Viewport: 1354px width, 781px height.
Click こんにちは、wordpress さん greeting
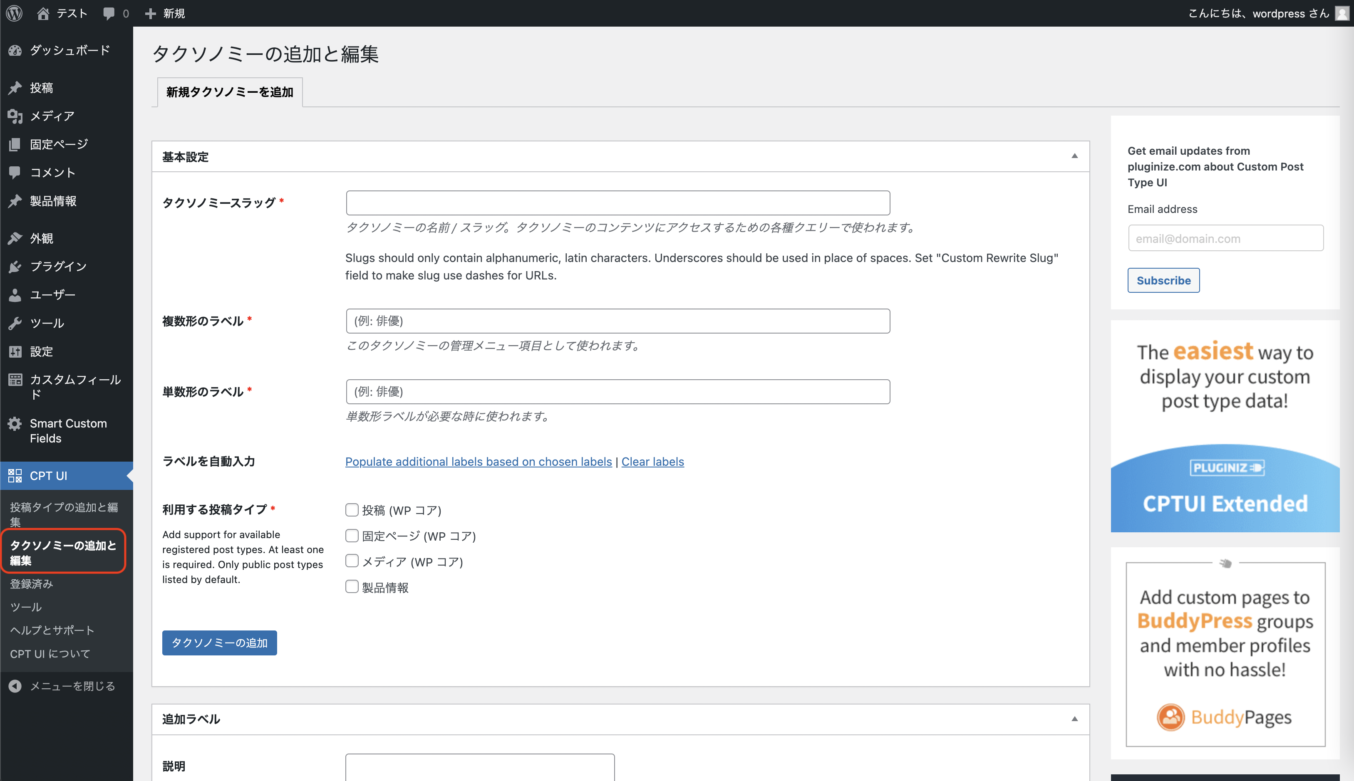point(1258,13)
